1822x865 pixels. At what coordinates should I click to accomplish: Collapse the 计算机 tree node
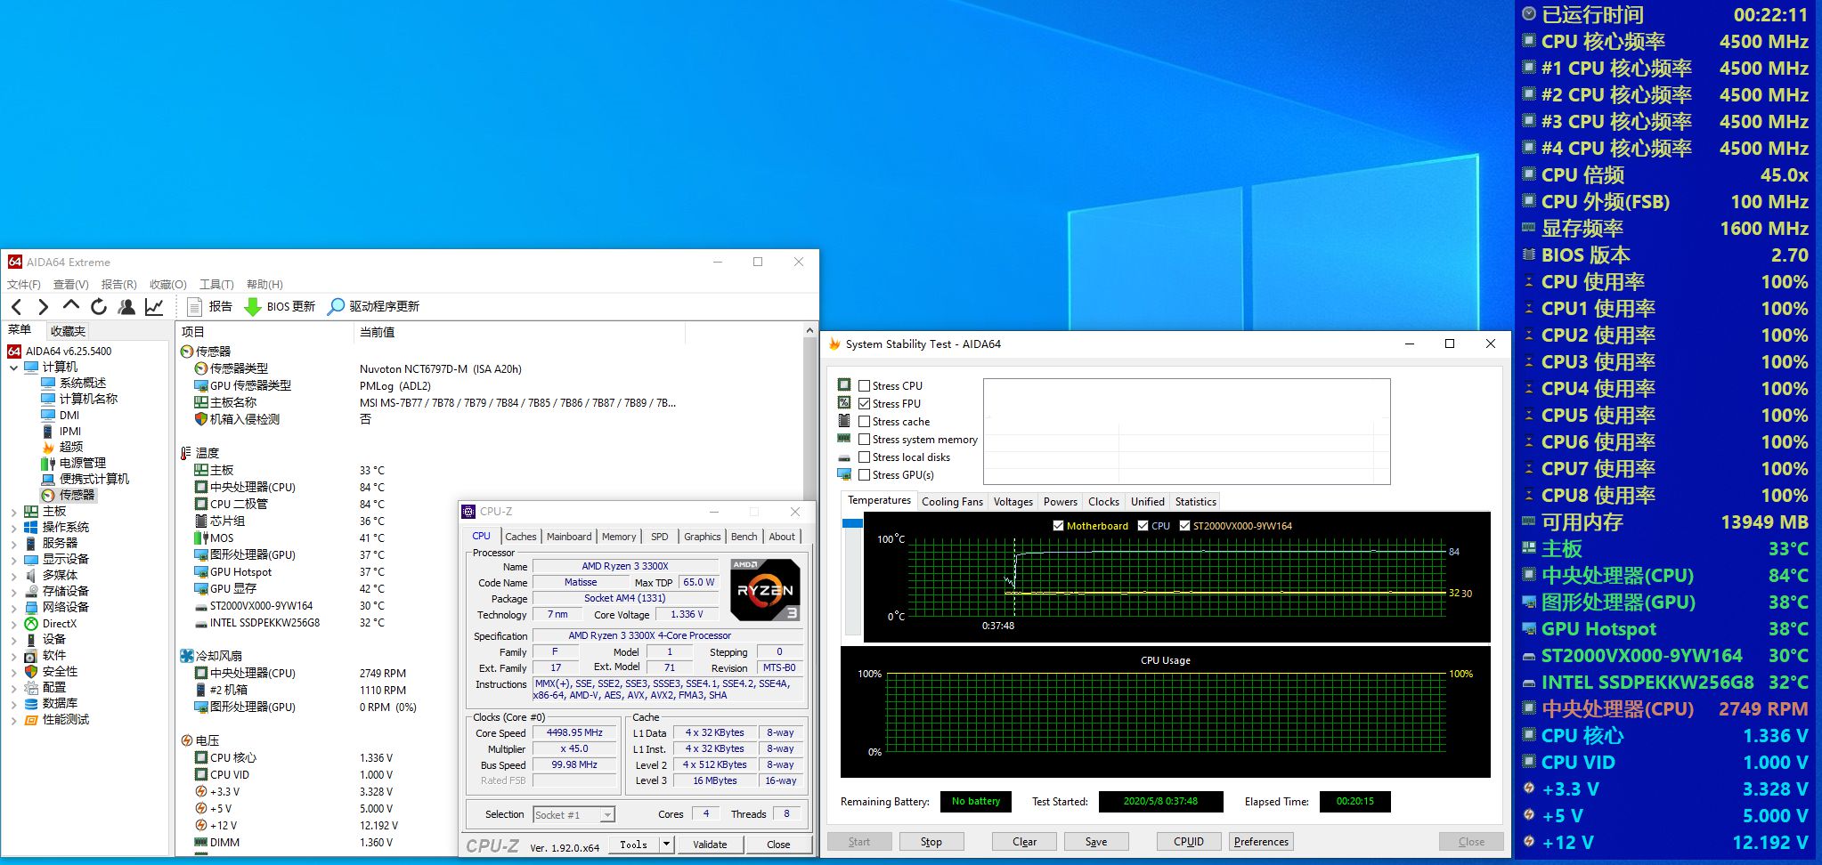[x=13, y=367]
